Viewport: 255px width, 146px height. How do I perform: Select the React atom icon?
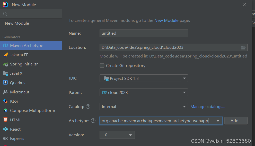pyautogui.click(x=5, y=129)
